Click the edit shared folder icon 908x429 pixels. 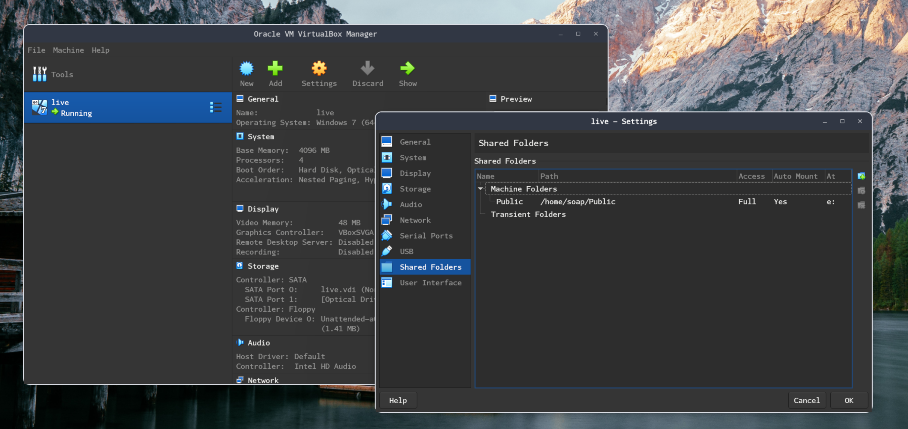tap(861, 191)
